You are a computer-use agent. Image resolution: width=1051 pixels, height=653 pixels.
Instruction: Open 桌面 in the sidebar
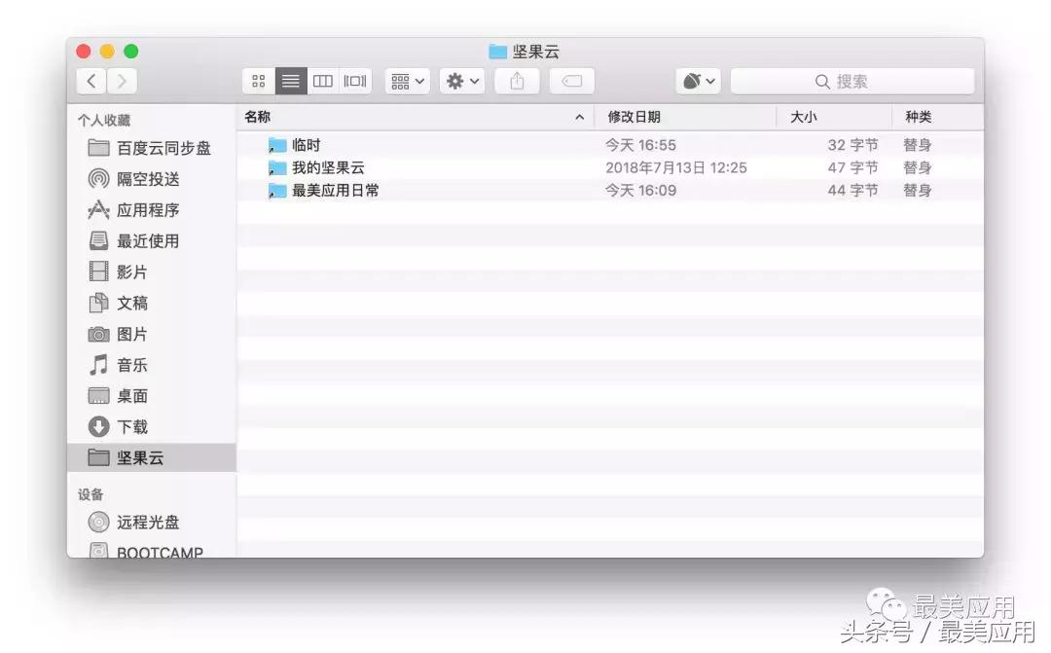pos(152,395)
